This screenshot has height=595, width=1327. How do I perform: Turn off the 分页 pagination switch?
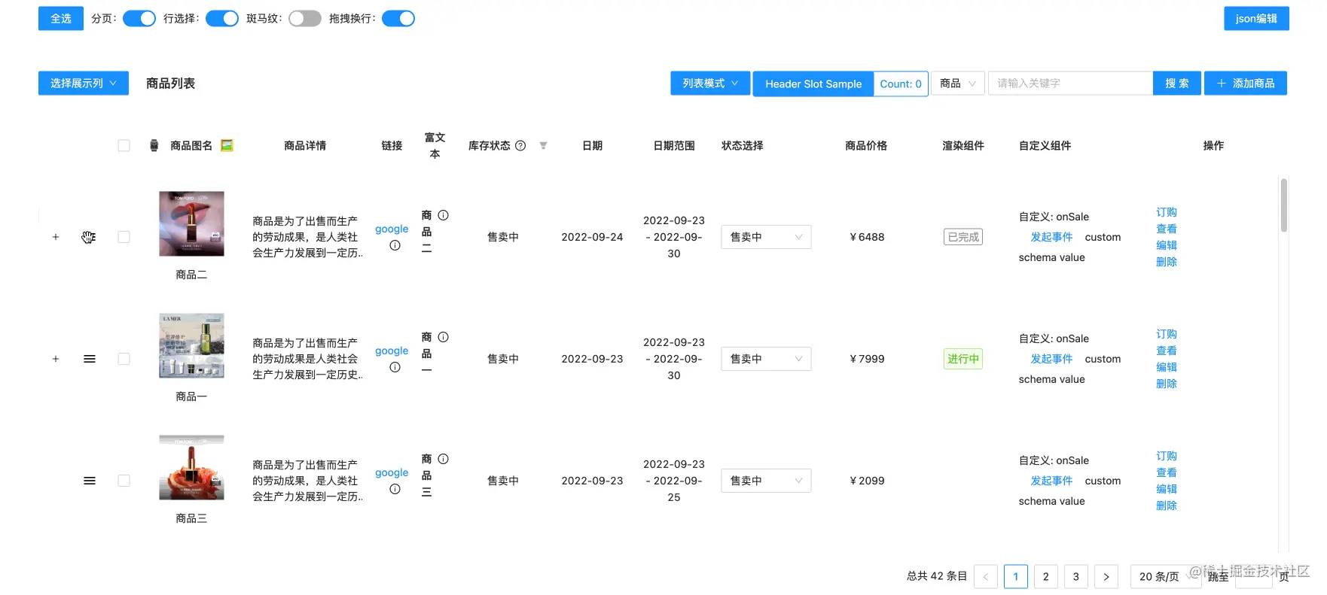(139, 19)
